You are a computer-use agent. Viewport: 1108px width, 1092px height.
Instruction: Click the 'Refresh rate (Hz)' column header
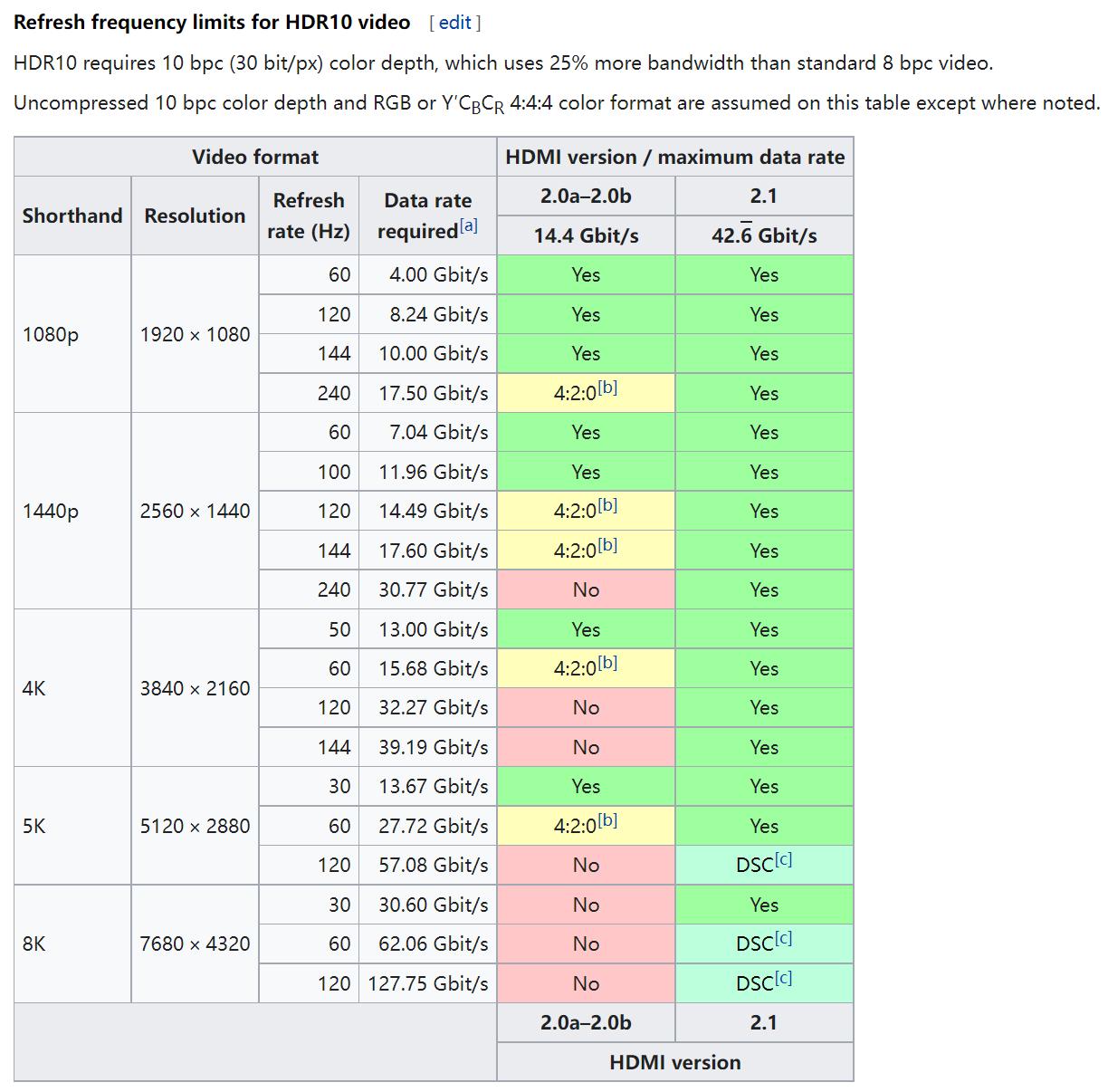point(309,216)
